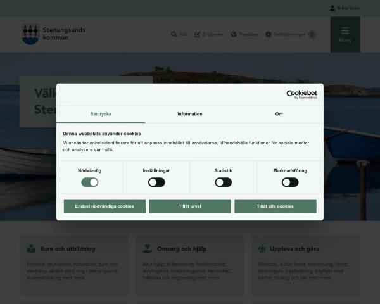Click the Stenungsunds kommun coat of arms logo
The width and height of the screenshot is (380, 304).
pos(30,34)
